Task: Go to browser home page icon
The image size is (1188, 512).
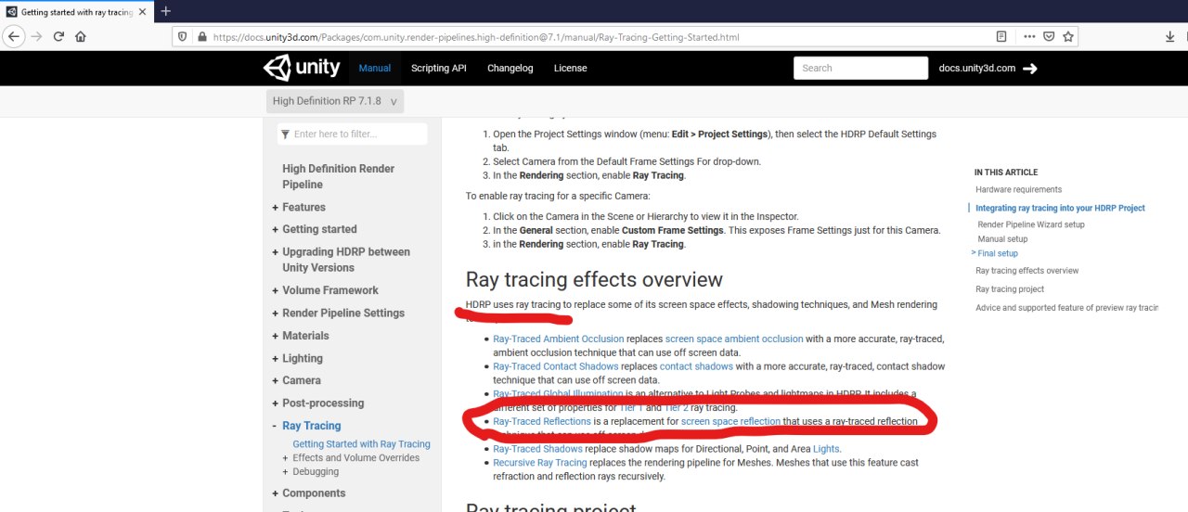Action: [x=81, y=36]
